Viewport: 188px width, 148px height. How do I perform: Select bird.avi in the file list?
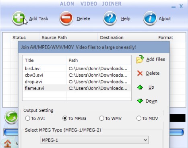coord(76,69)
